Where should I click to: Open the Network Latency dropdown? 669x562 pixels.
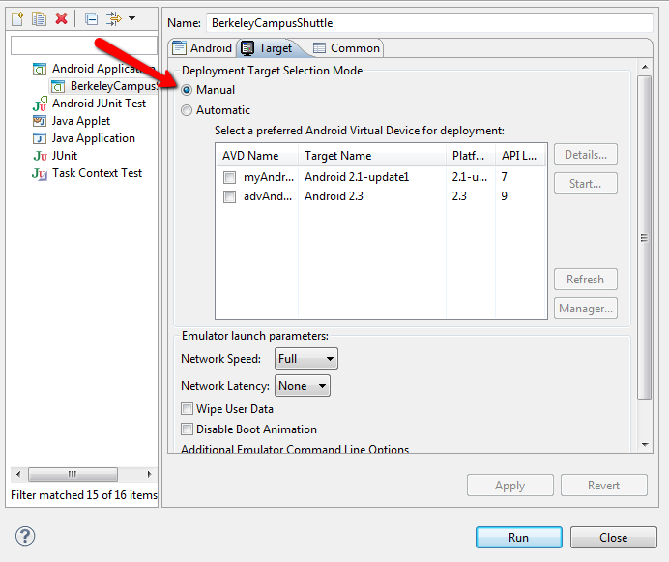(302, 386)
